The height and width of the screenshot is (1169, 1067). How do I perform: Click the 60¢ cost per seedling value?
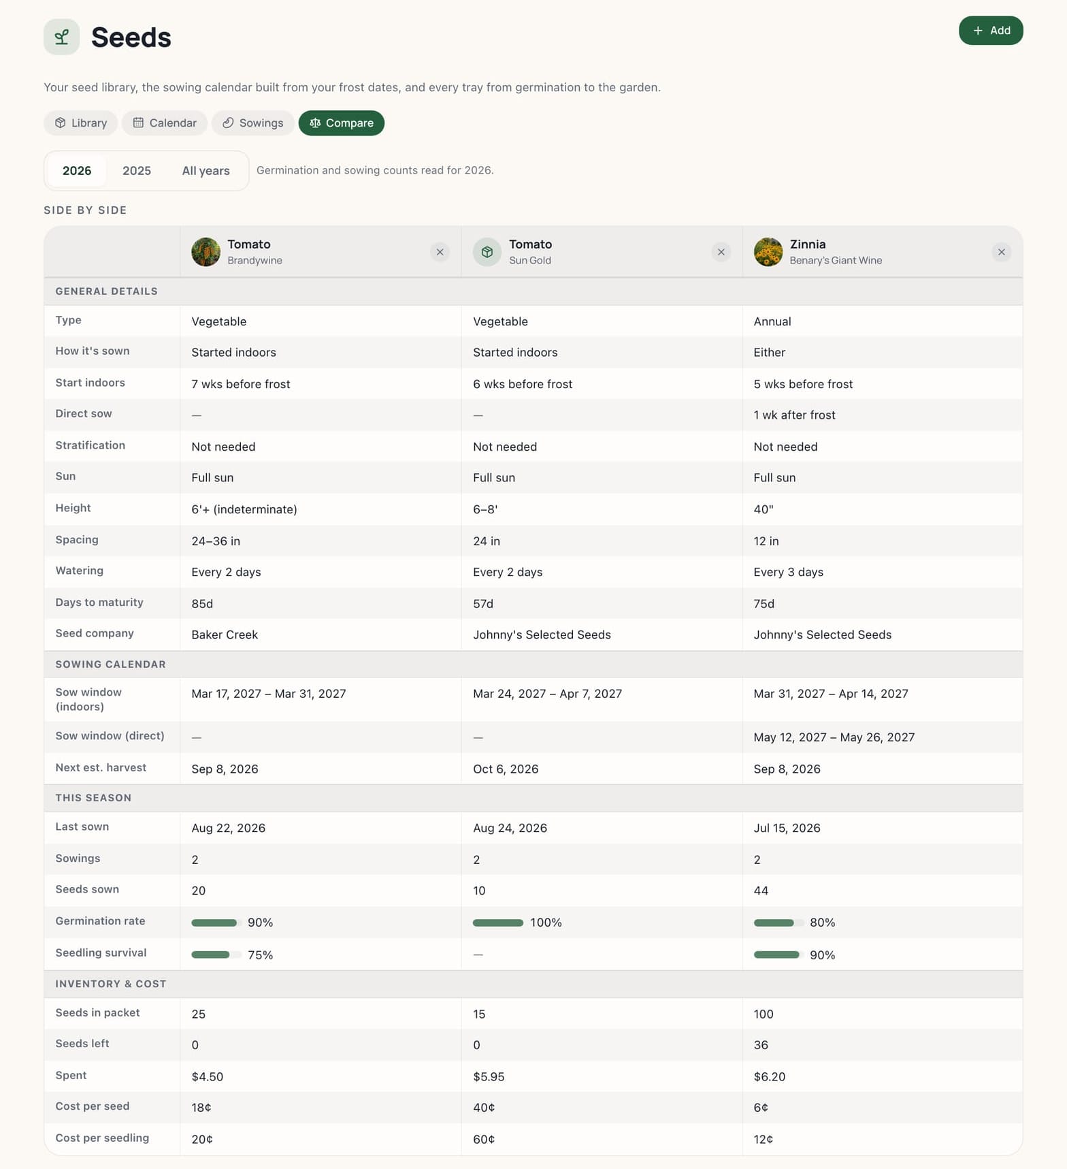point(484,1139)
